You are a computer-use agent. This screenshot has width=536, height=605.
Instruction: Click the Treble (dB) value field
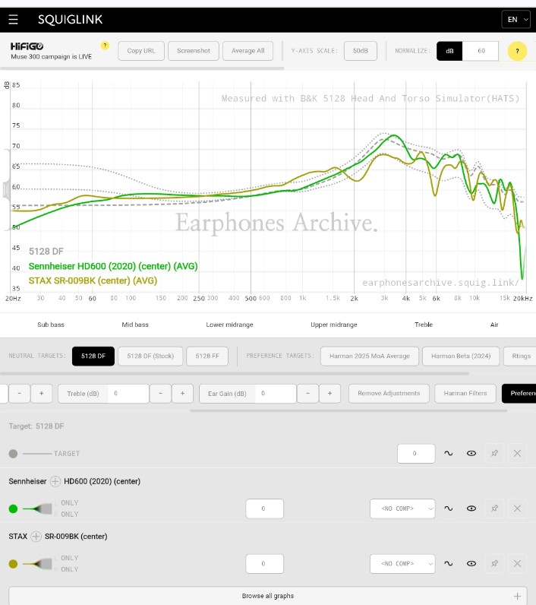coord(128,394)
